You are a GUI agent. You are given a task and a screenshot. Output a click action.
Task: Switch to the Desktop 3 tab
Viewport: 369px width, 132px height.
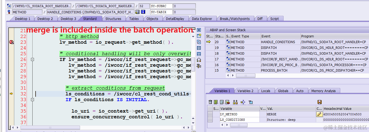68,19
